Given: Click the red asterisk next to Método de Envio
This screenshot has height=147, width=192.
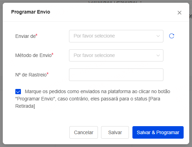Looking at the screenshot, I should click(x=53, y=54).
